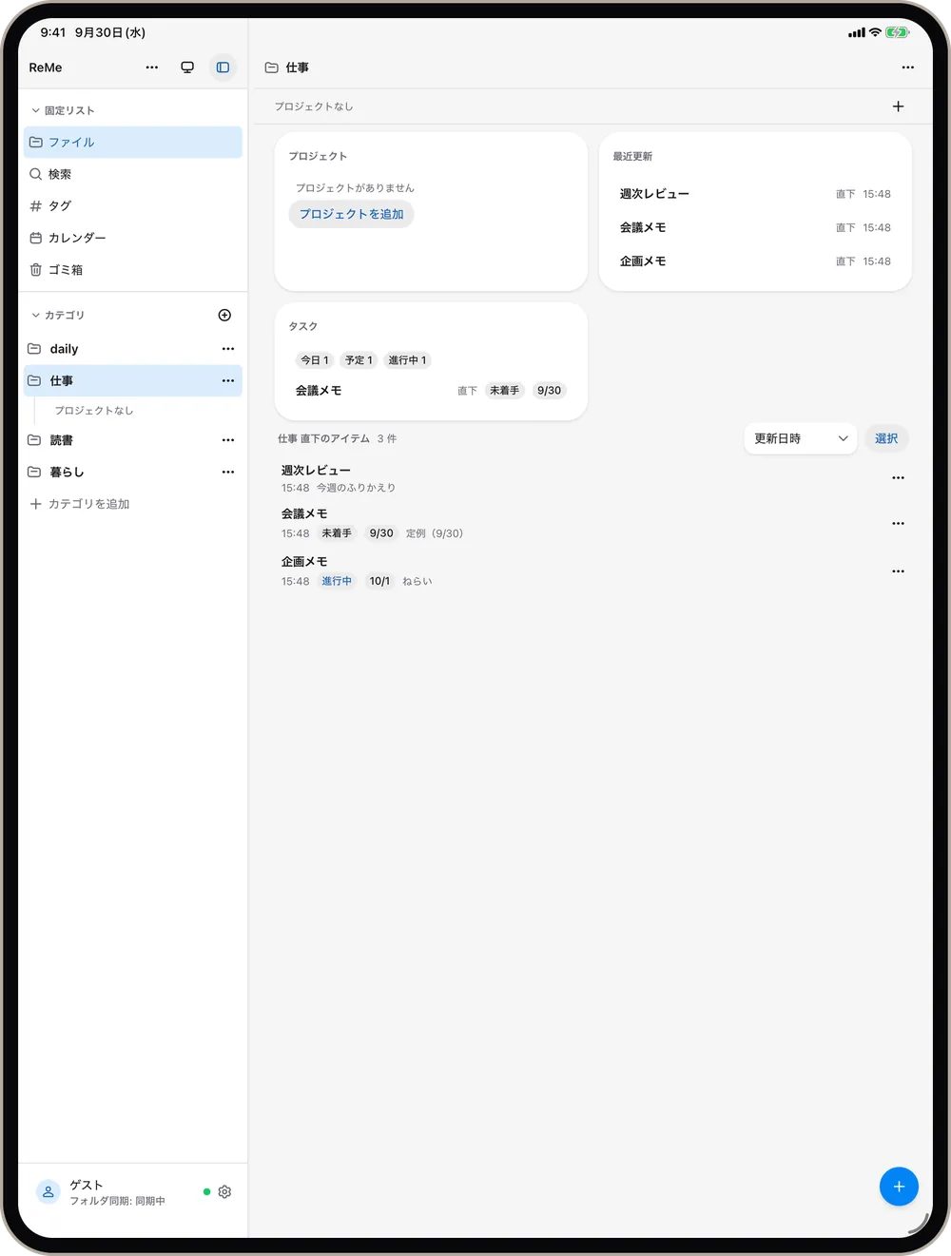The width and height of the screenshot is (951, 1256).
Task: Collapse the 固定リスト section
Action: coord(63,110)
